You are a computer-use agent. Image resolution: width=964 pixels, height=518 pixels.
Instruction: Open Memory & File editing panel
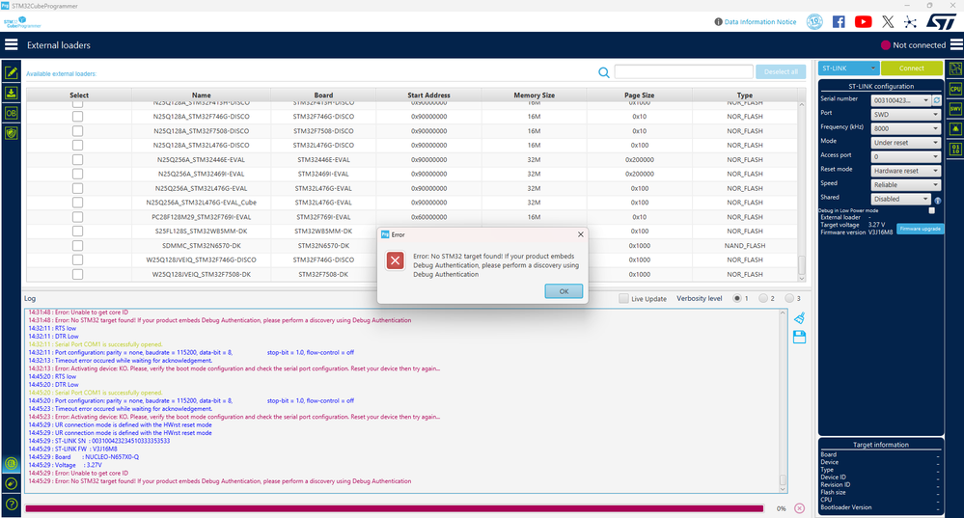pyautogui.click(x=11, y=72)
